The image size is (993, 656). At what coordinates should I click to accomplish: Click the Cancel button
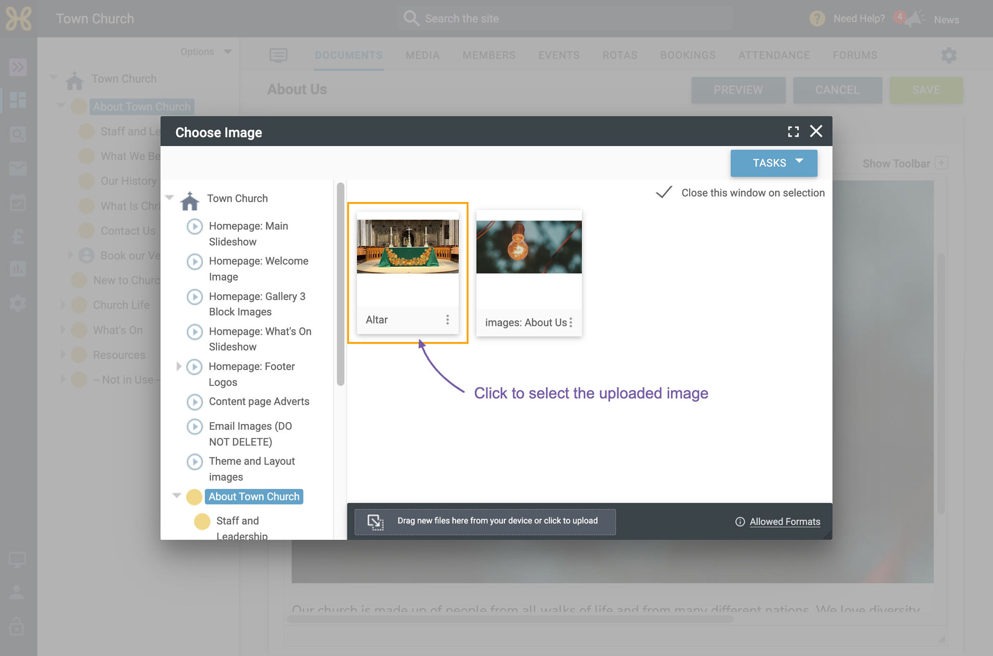[838, 90]
